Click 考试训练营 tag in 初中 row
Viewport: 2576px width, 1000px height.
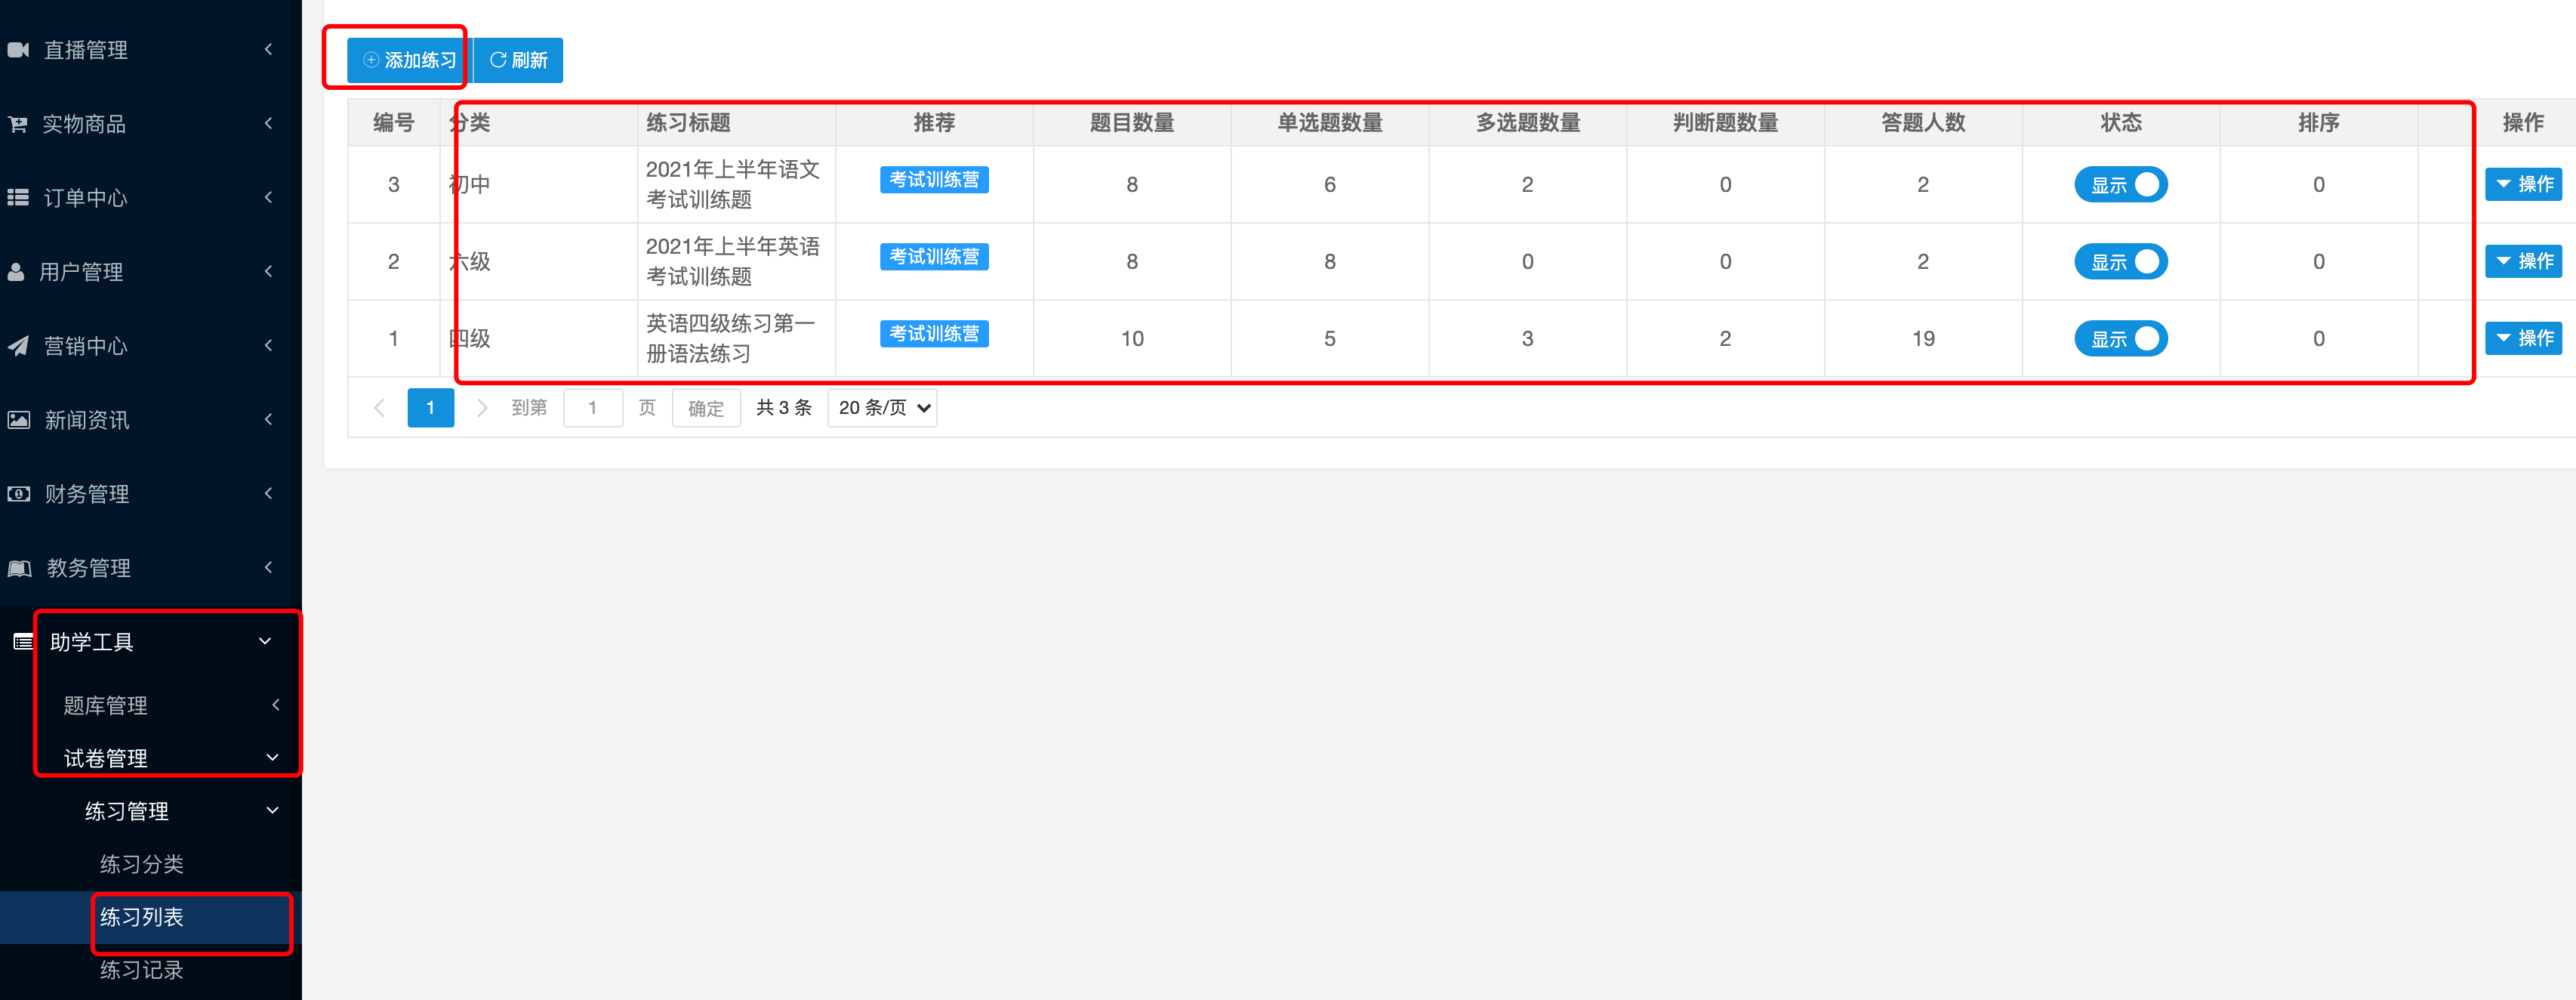934,180
